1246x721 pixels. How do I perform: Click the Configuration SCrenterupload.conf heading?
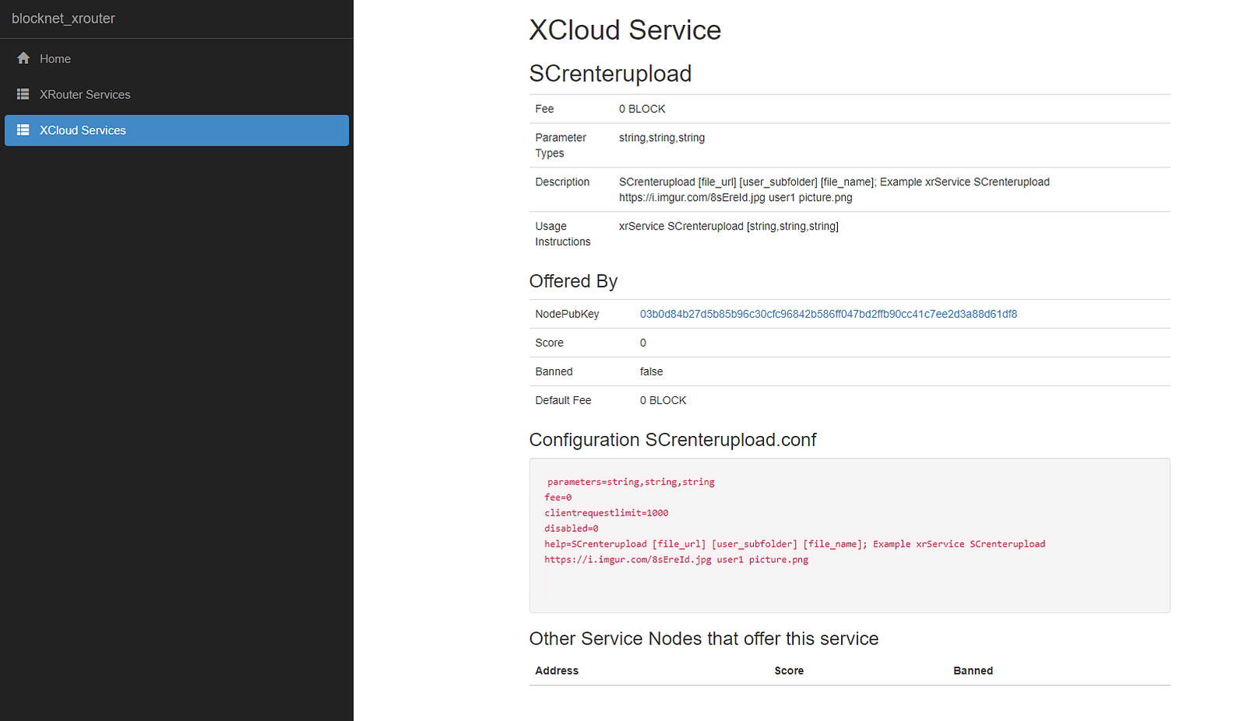[672, 440]
